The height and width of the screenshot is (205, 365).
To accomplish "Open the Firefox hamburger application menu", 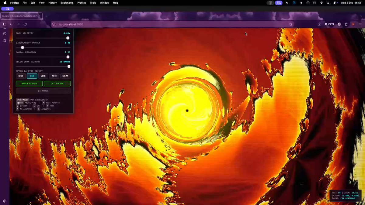I will pyautogui.click(x=360, y=24).
